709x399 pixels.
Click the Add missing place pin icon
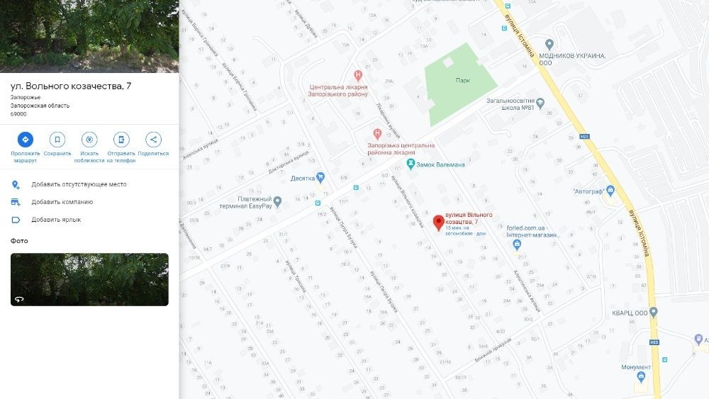[16, 184]
